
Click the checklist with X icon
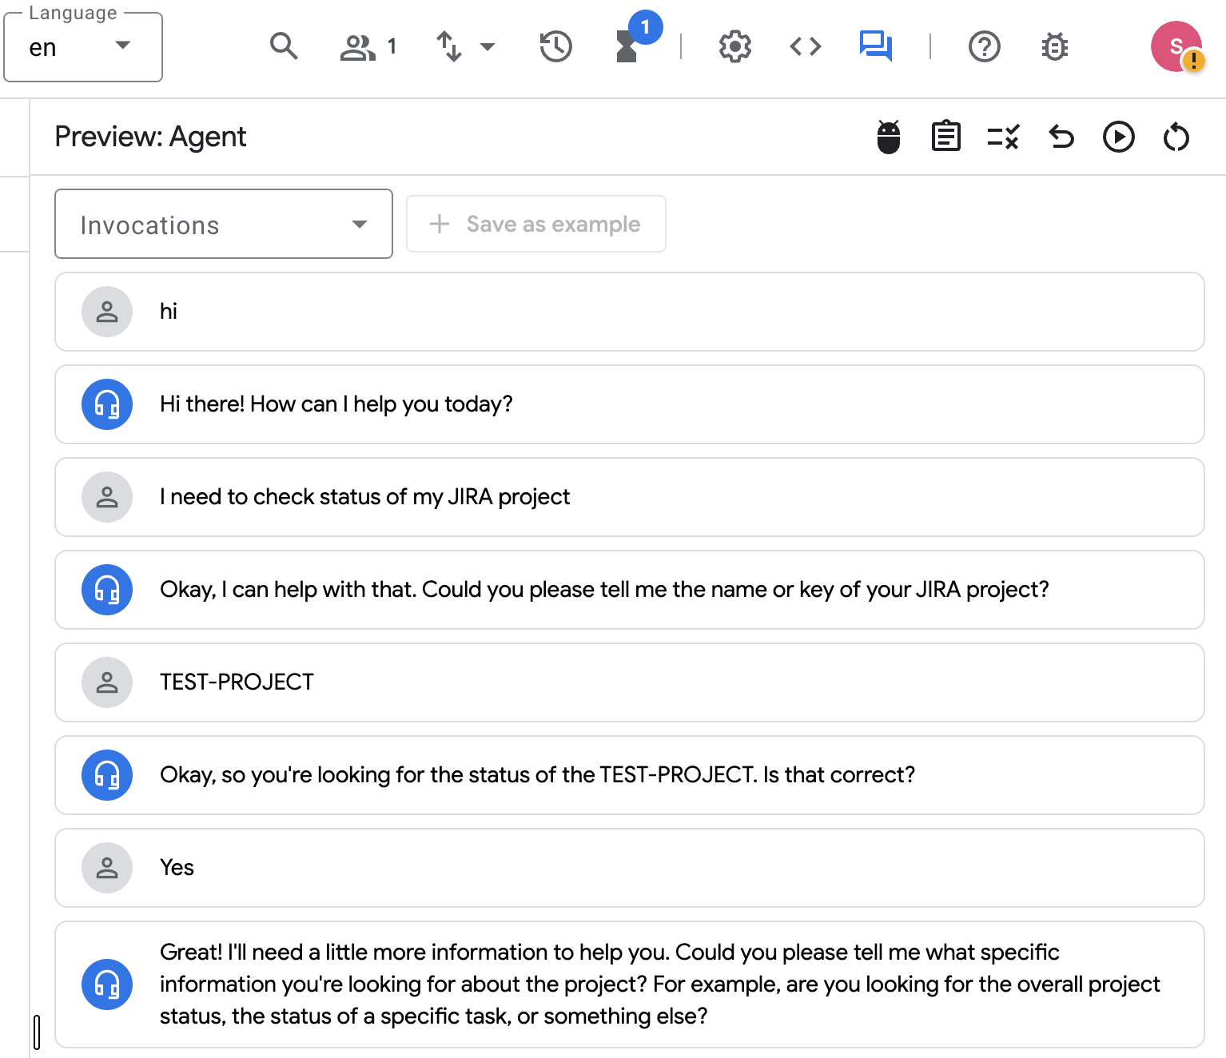point(1003,137)
